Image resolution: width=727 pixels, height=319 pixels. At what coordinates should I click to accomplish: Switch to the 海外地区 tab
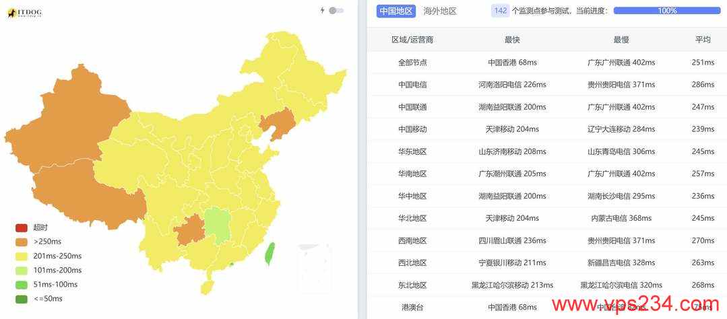[x=440, y=11]
